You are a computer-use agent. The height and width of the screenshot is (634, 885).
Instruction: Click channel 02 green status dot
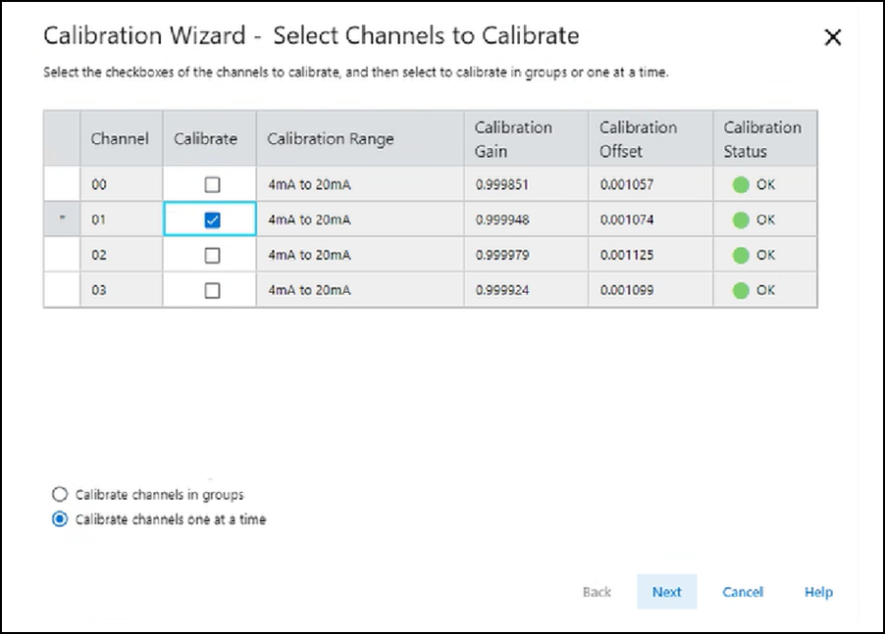point(741,255)
